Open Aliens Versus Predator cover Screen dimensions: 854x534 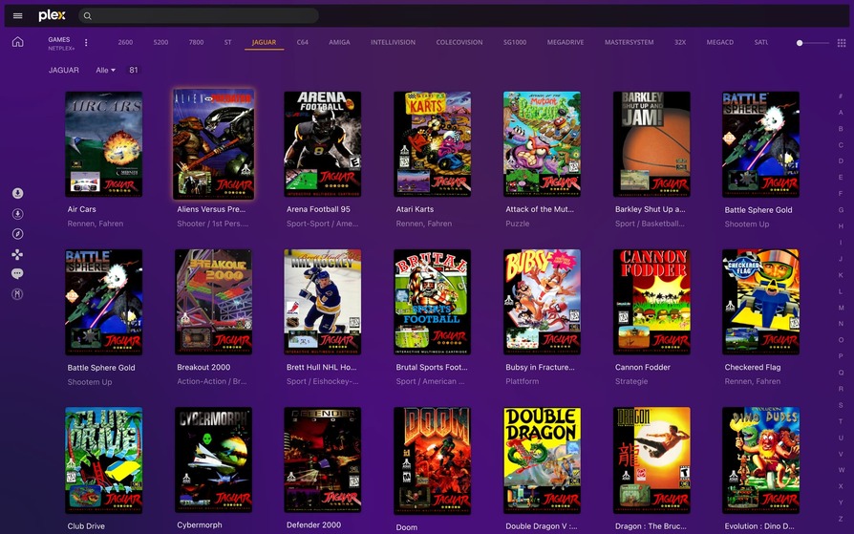point(214,144)
